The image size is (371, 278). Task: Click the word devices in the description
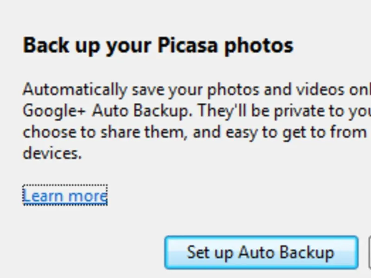[x=52, y=153]
